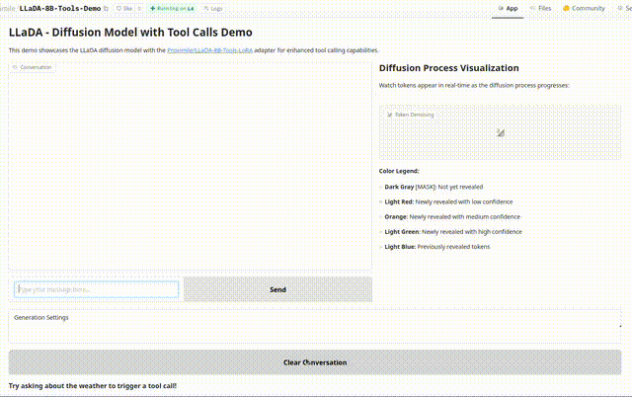Click the Token Denoising label icon

coord(389,115)
